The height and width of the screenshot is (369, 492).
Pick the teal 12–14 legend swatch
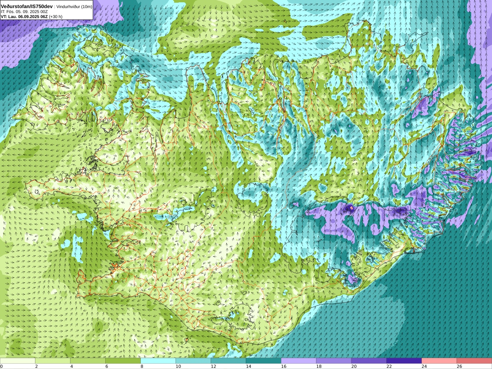coord(228,361)
